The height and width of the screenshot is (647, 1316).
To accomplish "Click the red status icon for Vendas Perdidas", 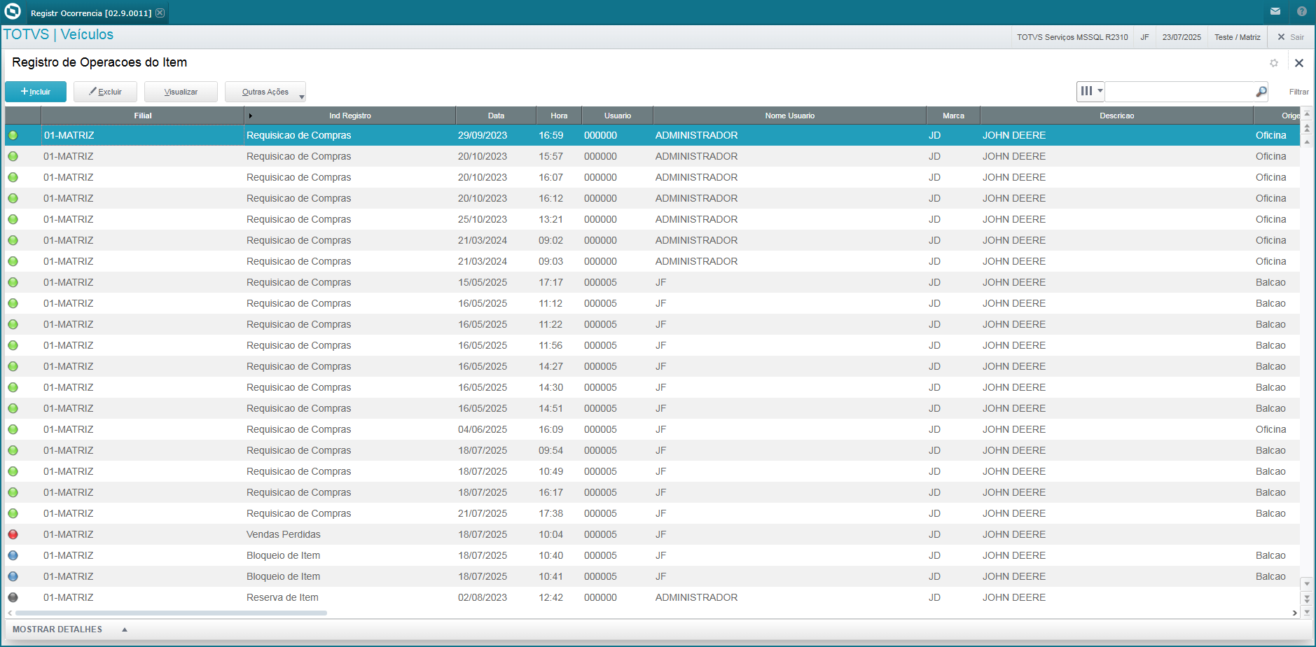I will click(13, 534).
